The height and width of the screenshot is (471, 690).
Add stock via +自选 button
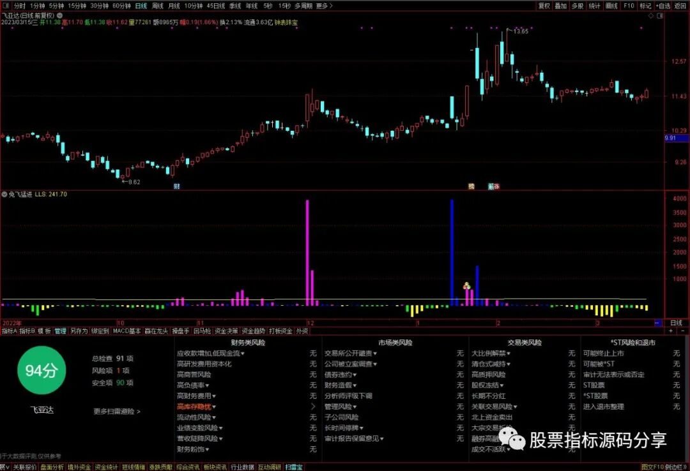(663, 6)
